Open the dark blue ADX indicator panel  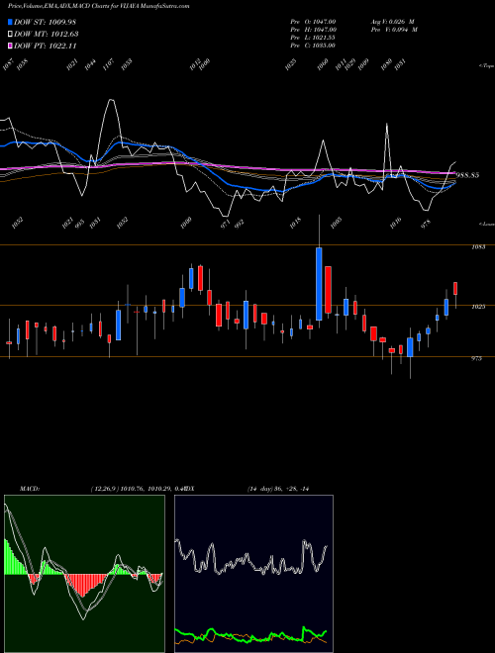click(x=253, y=574)
